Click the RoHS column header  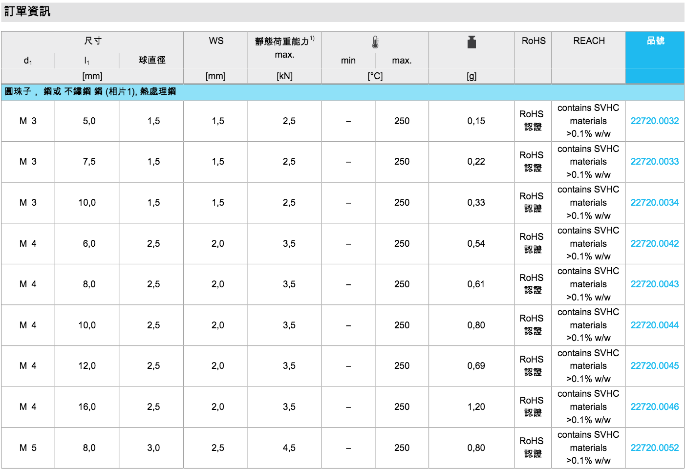point(534,41)
